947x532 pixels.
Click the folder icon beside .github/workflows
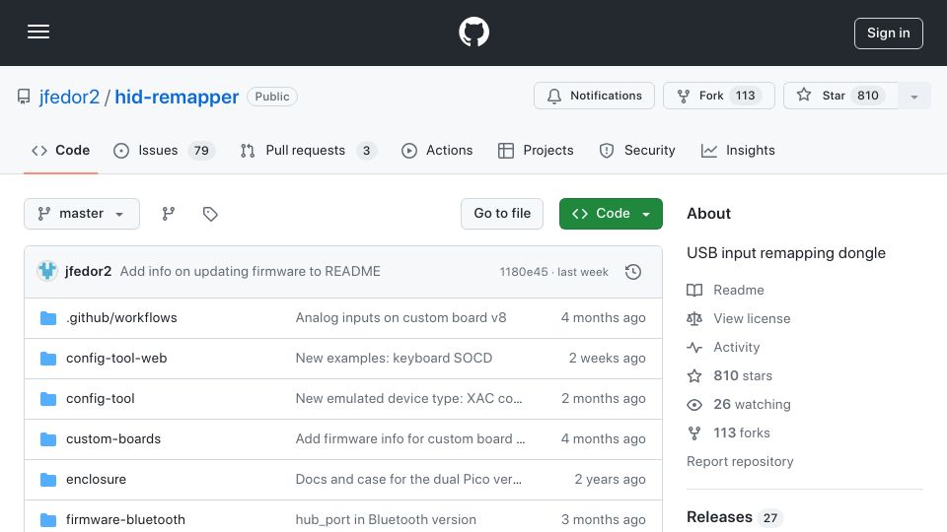pos(48,318)
